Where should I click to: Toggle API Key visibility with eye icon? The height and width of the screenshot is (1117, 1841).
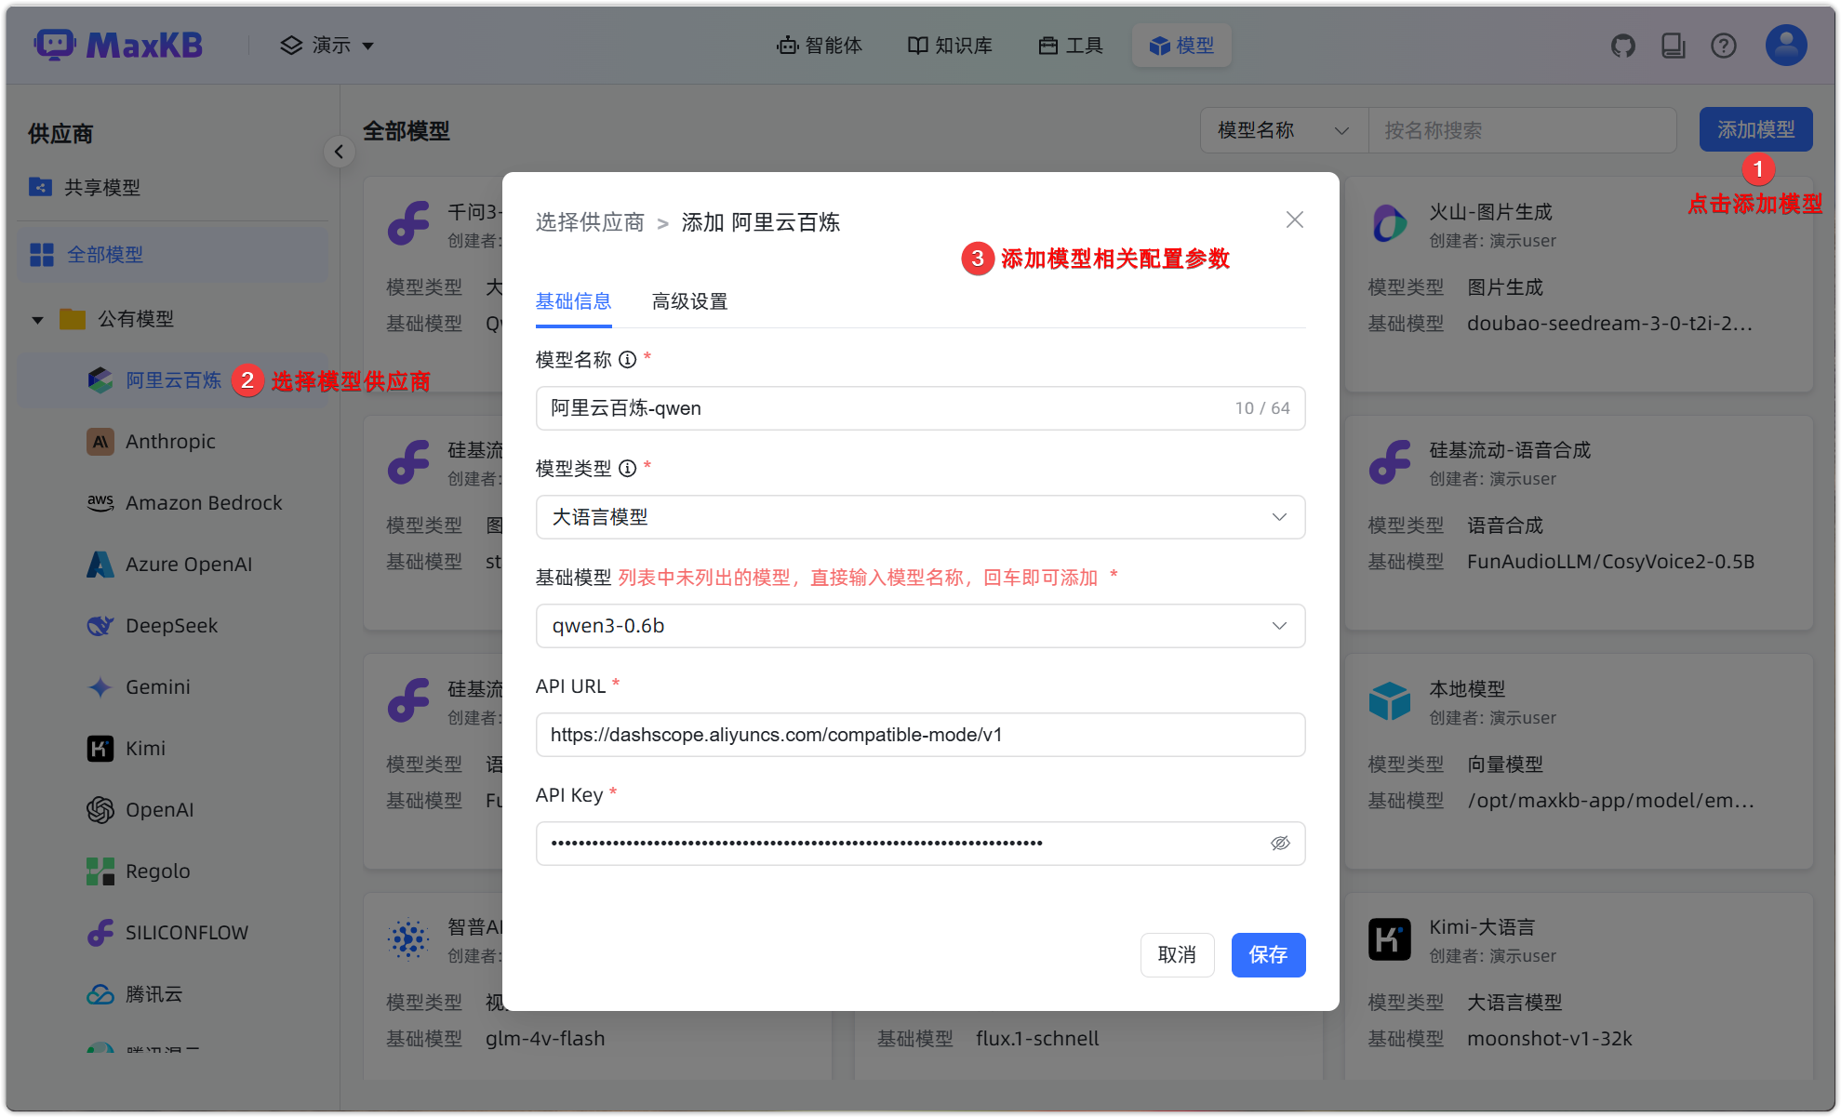click(x=1281, y=843)
